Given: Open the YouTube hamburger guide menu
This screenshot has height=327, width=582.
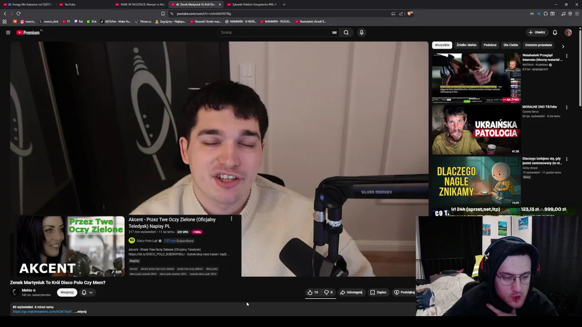Looking at the screenshot, I should pyautogui.click(x=8, y=32).
